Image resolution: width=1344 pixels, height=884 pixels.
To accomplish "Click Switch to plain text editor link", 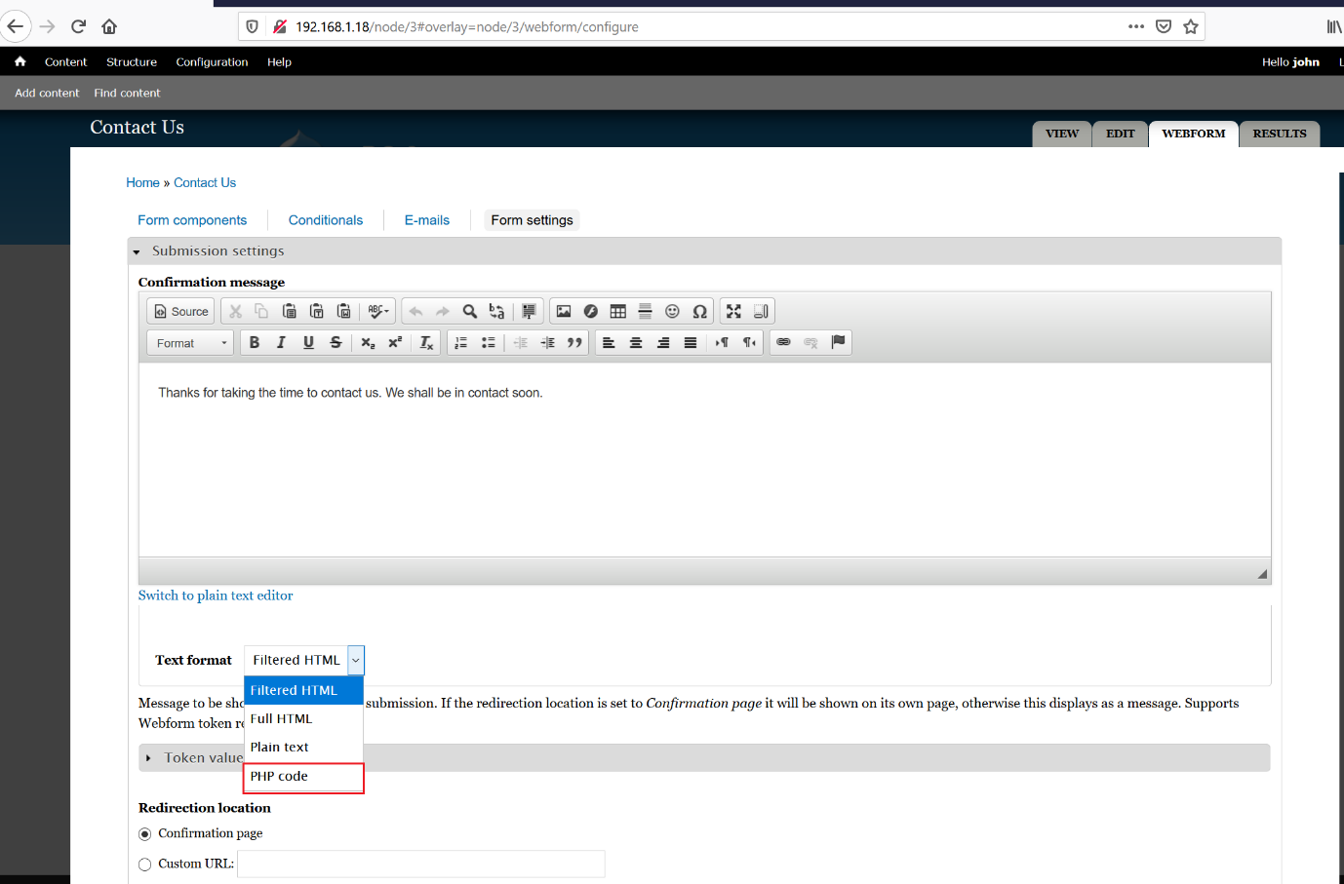I will (x=216, y=596).
